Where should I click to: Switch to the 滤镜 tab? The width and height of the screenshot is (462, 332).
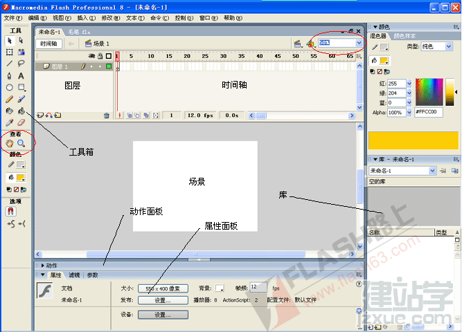click(74, 275)
